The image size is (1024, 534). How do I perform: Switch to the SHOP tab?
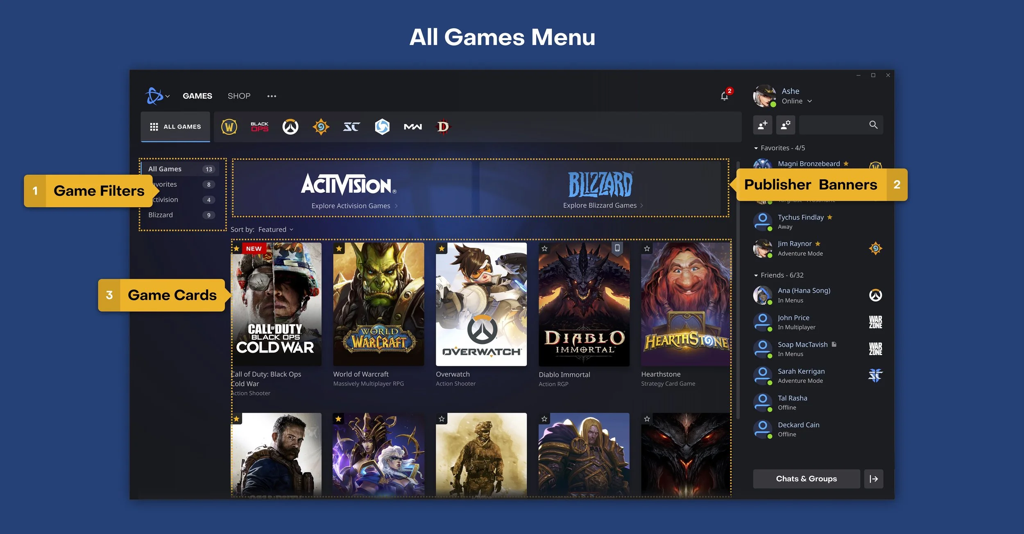pos(239,96)
